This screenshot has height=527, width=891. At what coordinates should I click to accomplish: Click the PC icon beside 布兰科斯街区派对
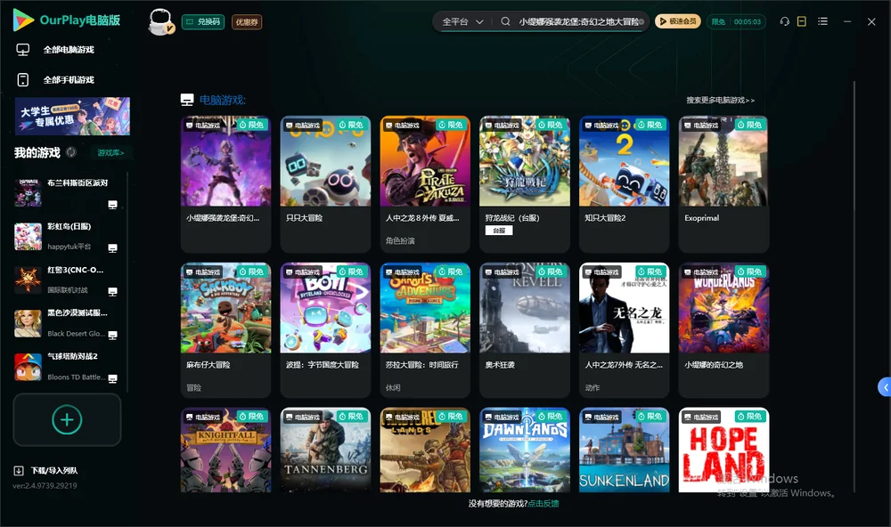[112, 205]
